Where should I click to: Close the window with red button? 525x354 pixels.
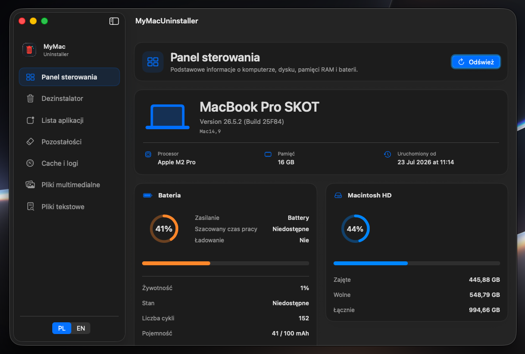22,21
